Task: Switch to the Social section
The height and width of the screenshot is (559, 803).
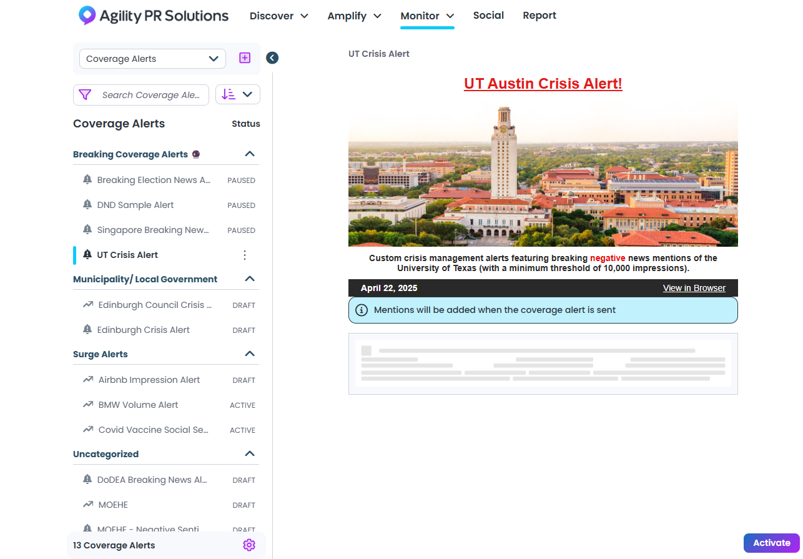Action: click(x=488, y=15)
